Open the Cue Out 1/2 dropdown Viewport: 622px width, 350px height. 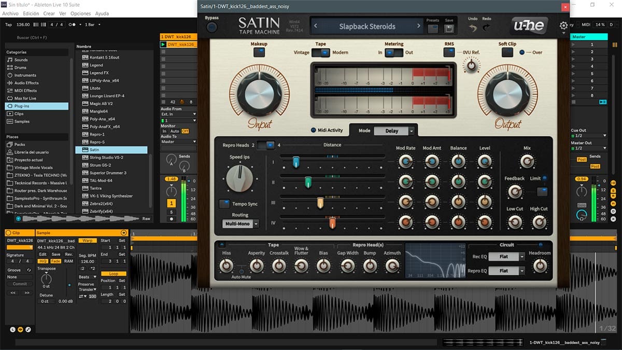pyautogui.click(x=589, y=136)
